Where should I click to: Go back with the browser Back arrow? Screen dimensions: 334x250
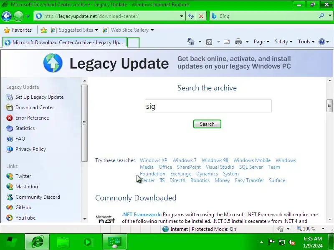point(6,16)
